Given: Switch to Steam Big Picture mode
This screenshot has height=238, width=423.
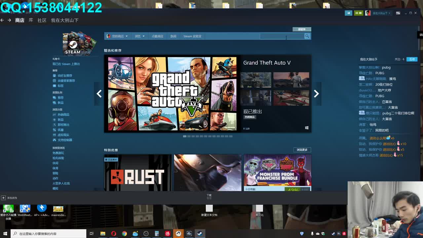Looking at the screenshot, I should point(398,13).
